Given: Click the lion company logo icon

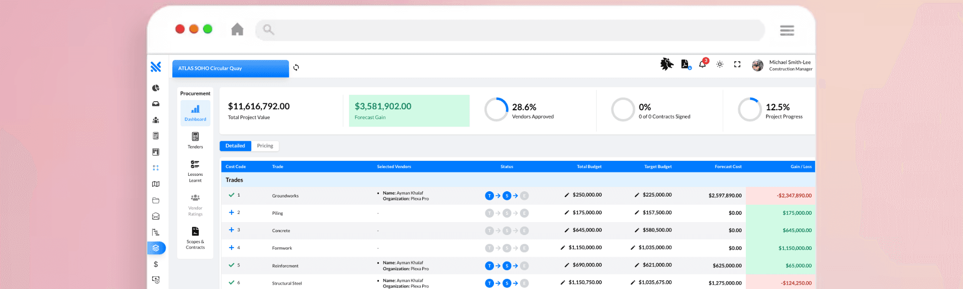Looking at the screenshot, I should click(667, 64).
